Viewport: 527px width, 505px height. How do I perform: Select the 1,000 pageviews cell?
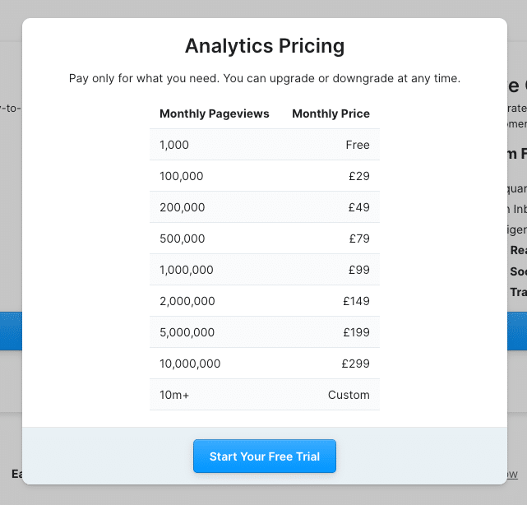[x=174, y=145]
